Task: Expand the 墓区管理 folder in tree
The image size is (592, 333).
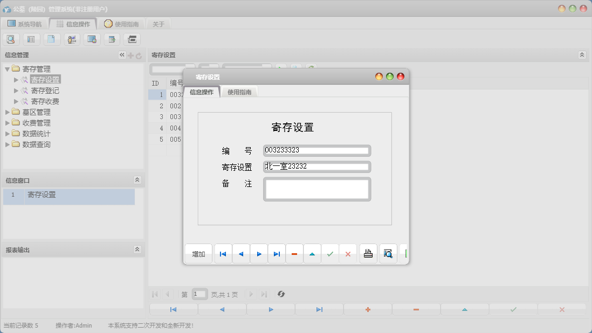Action: 8,112
